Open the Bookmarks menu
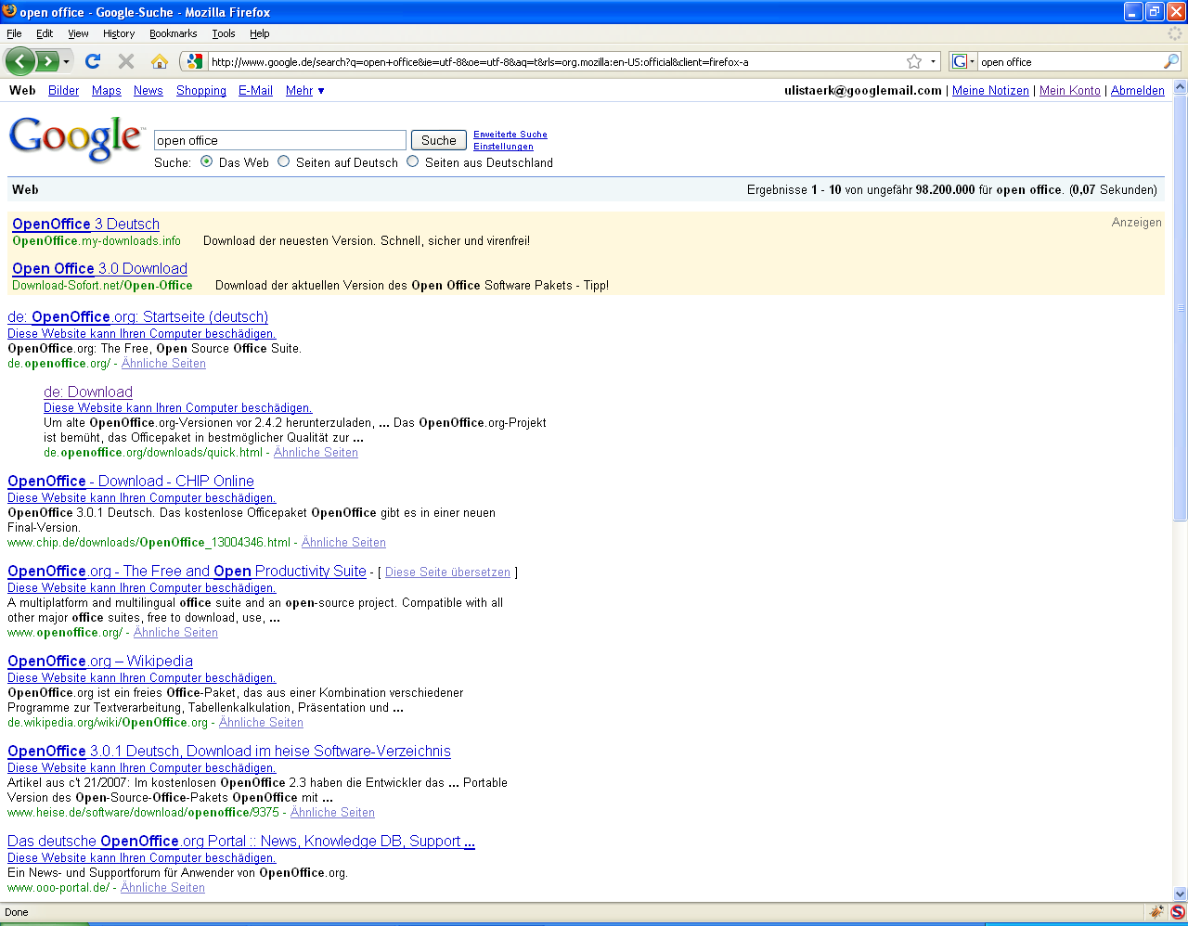The image size is (1188, 926). click(173, 33)
